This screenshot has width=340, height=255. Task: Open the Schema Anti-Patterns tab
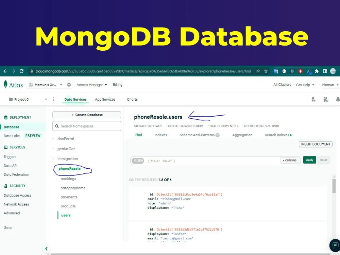coord(199,135)
